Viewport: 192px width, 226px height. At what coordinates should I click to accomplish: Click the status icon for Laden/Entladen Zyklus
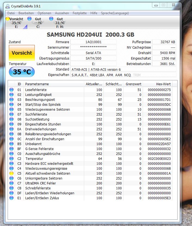11,198
